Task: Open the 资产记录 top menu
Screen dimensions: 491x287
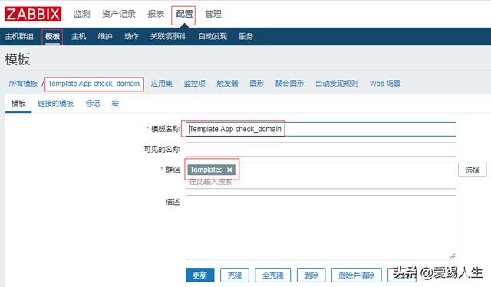Action: click(119, 14)
